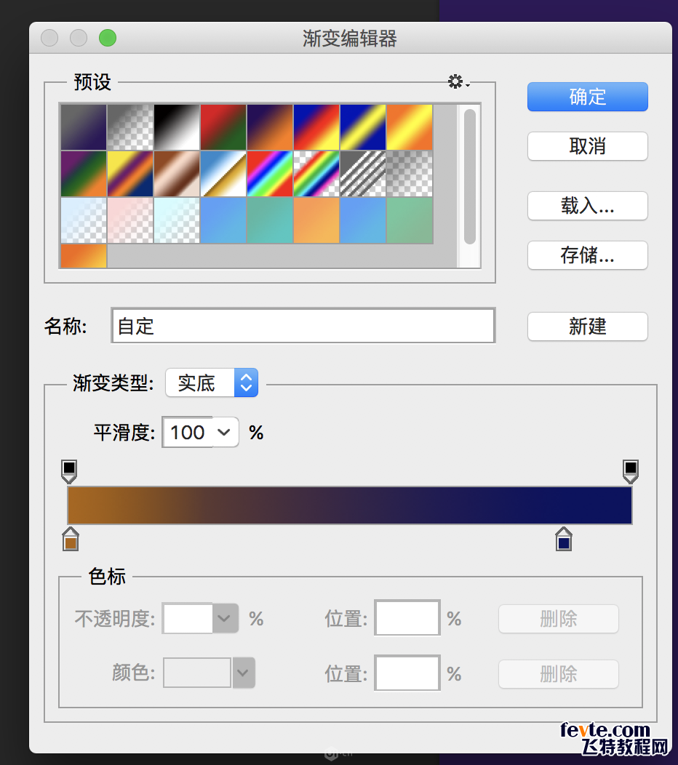Viewport: 678px width, 765px height.
Task: Open the 载入... load dialog
Action: tap(587, 205)
